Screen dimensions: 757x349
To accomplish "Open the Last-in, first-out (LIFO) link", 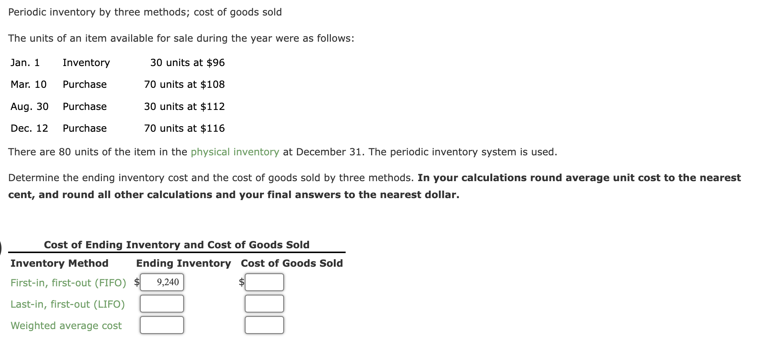I will (68, 304).
